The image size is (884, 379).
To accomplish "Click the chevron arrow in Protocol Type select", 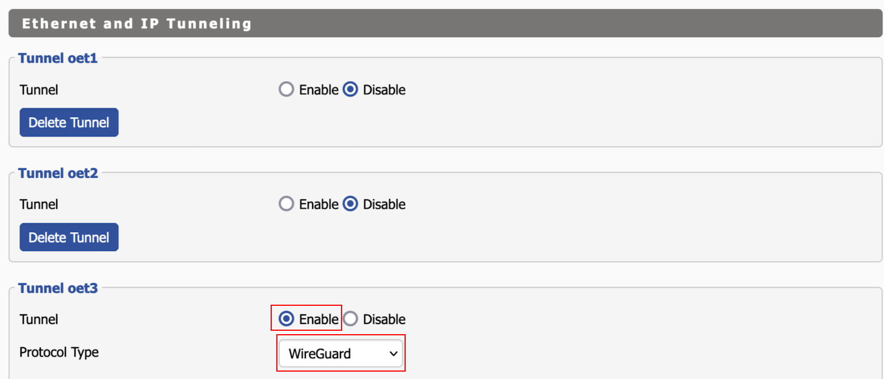I will click(393, 354).
